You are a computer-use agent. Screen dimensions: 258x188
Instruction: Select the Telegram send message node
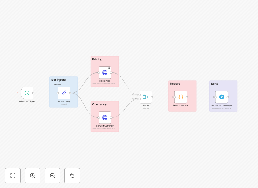(x=221, y=97)
